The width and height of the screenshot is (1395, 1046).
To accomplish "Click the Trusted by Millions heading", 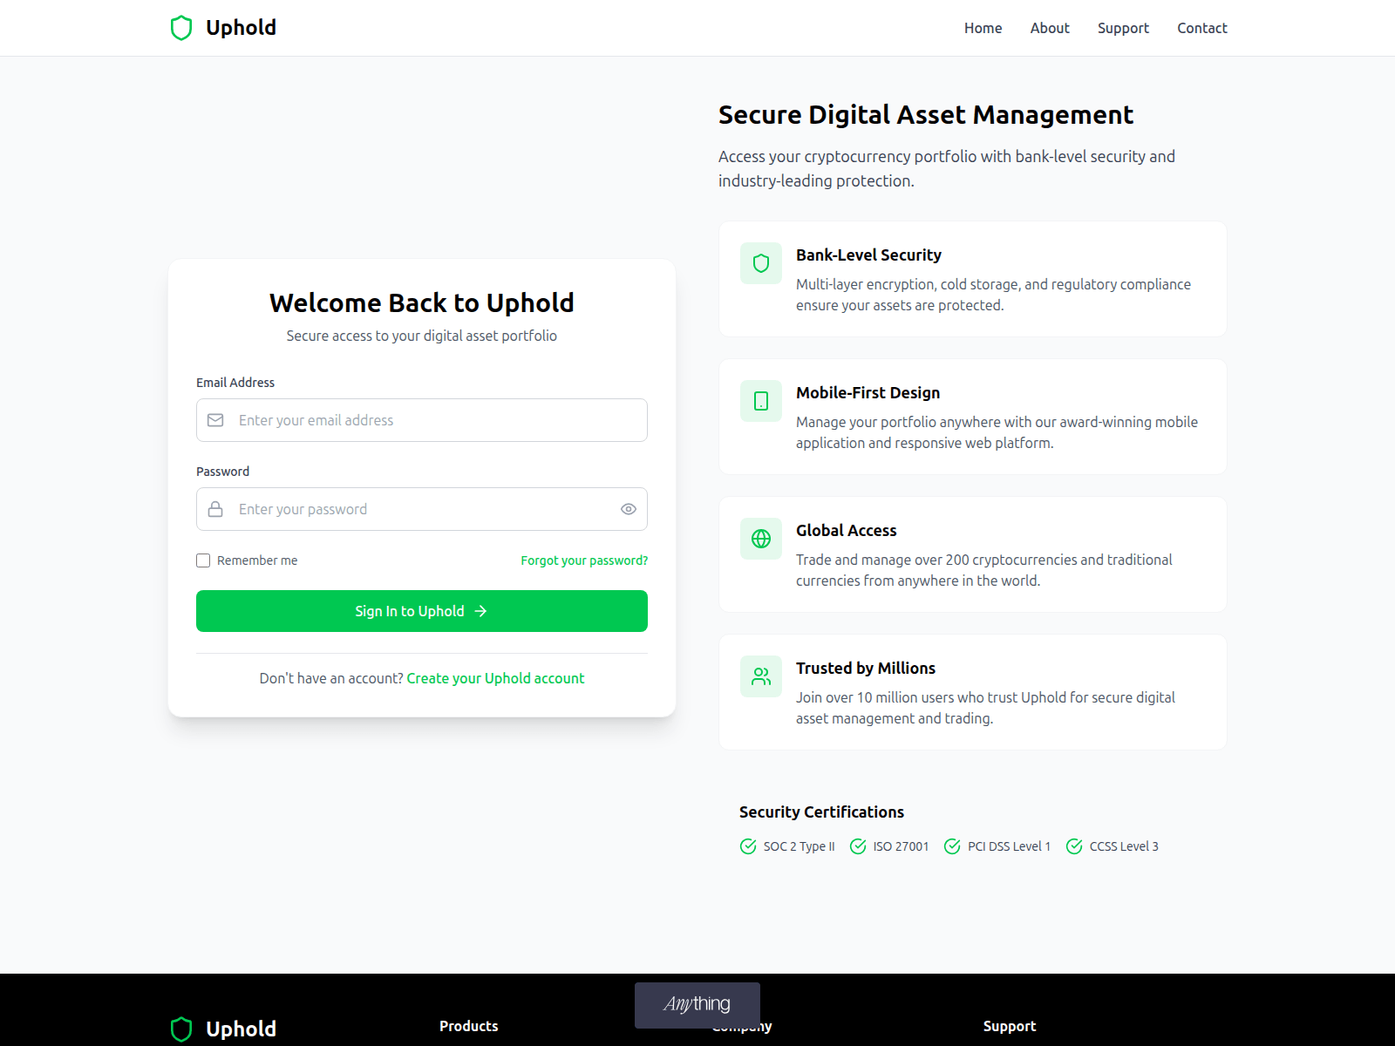I will coord(866,669).
